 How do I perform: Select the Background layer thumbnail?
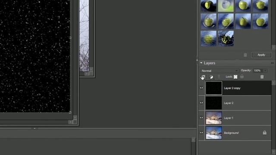click(214, 133)
